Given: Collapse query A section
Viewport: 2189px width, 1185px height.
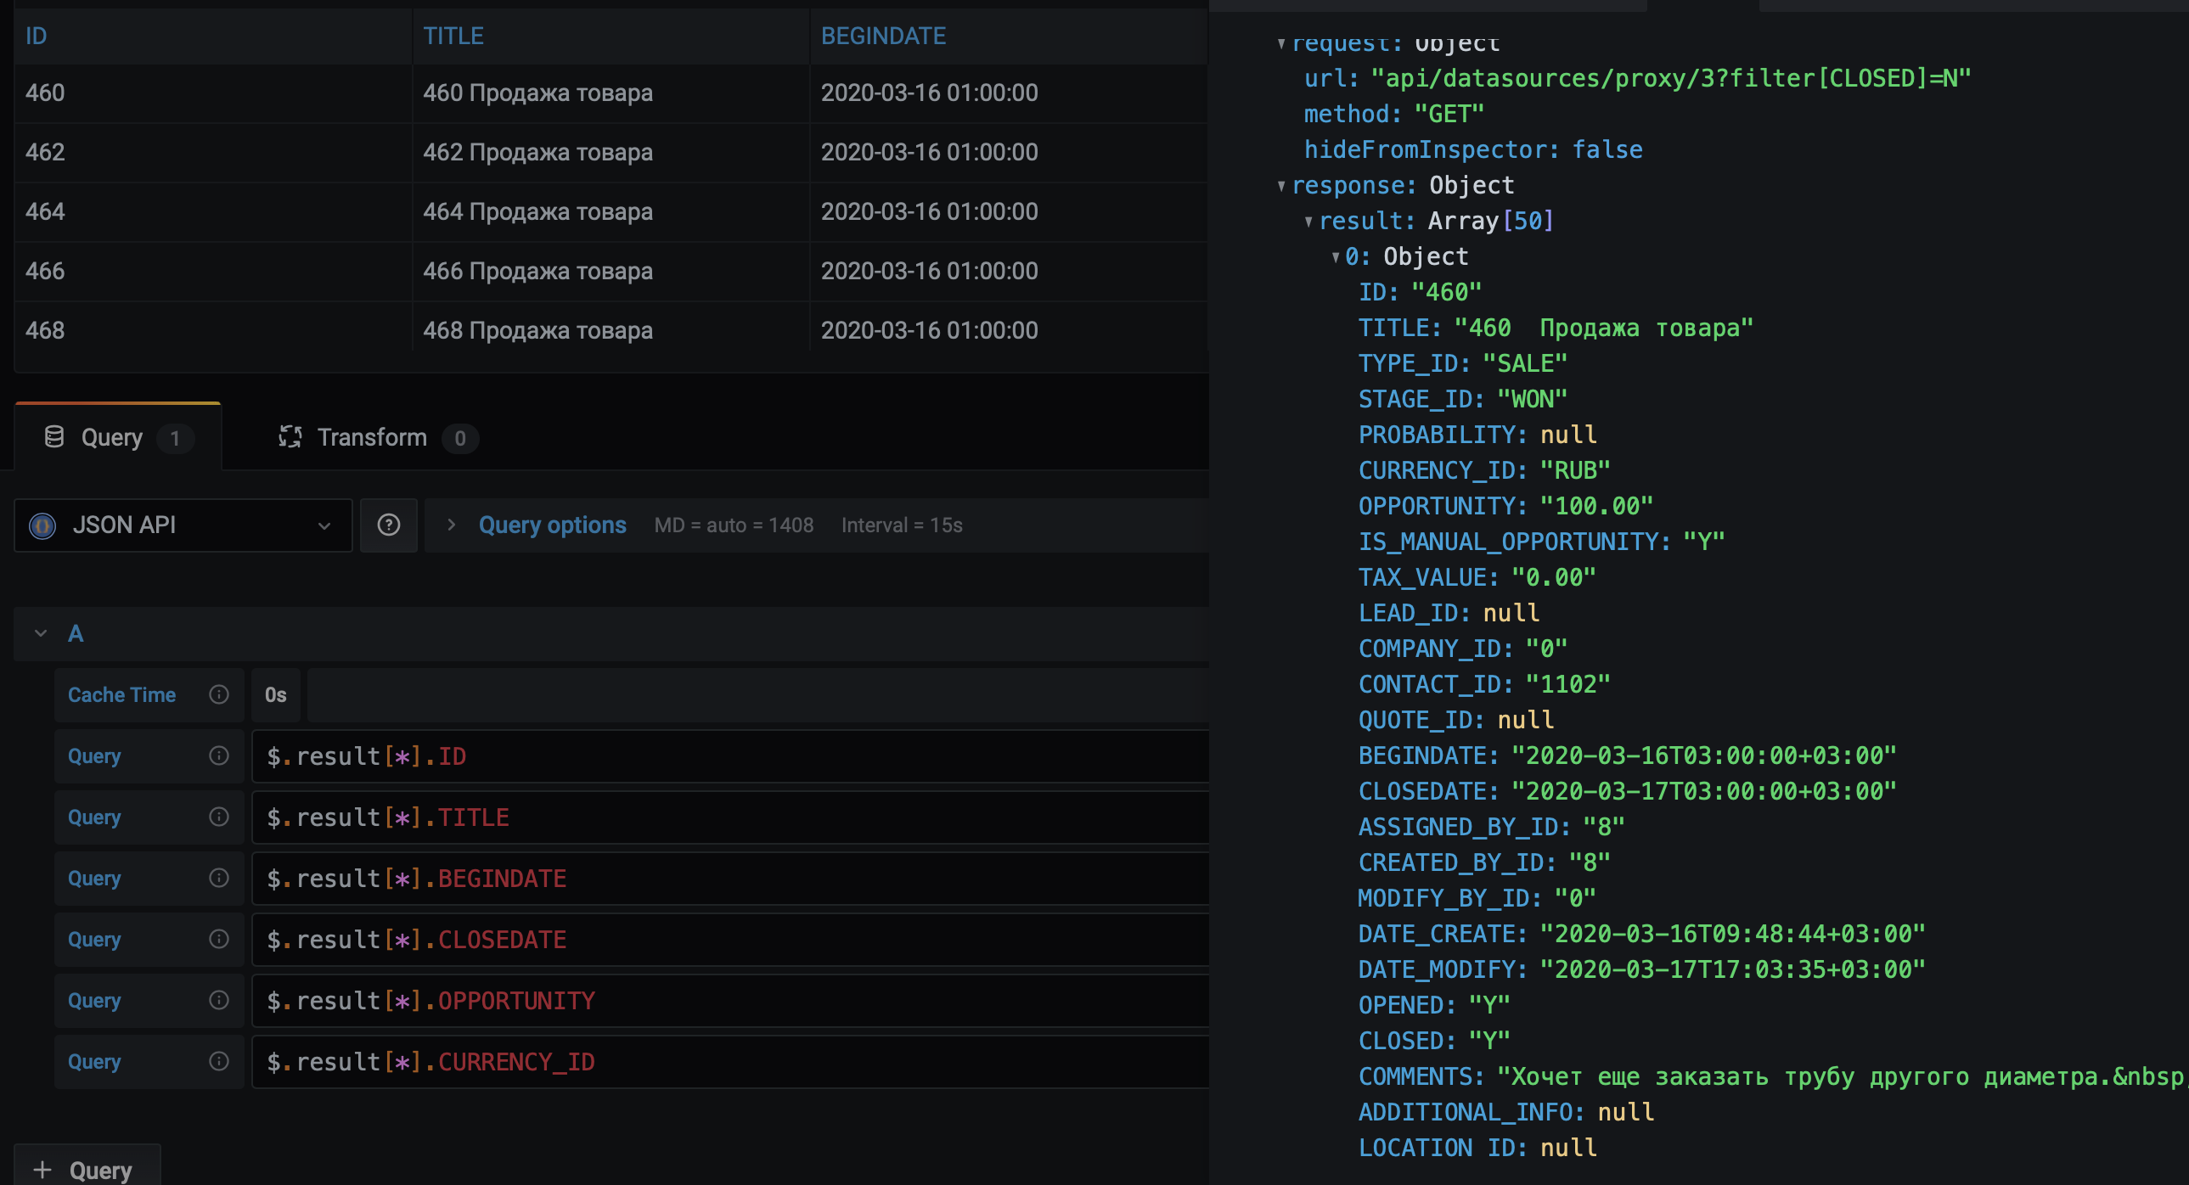Looking at the screenshot, I should (39, 633).
